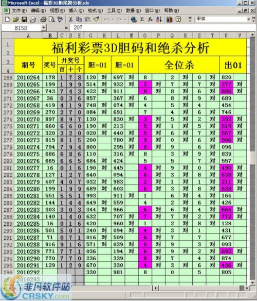
Task: Open the 窗口 (Window) menu
Action: click(153, 10)
